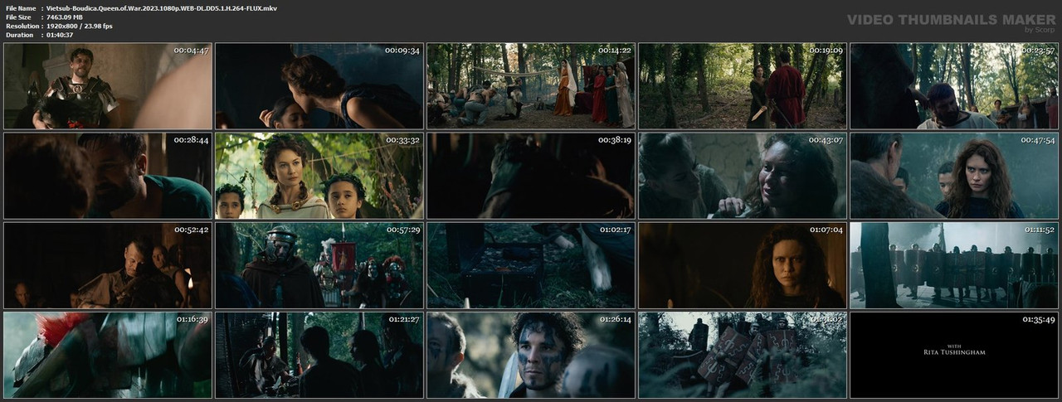Click the frame at 00:43:07
Viewport: 1062px width, 402px height.
(743, 176)
